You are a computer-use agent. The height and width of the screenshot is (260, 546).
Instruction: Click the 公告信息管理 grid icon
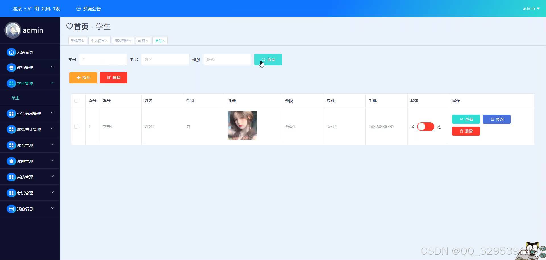(11, 113)
